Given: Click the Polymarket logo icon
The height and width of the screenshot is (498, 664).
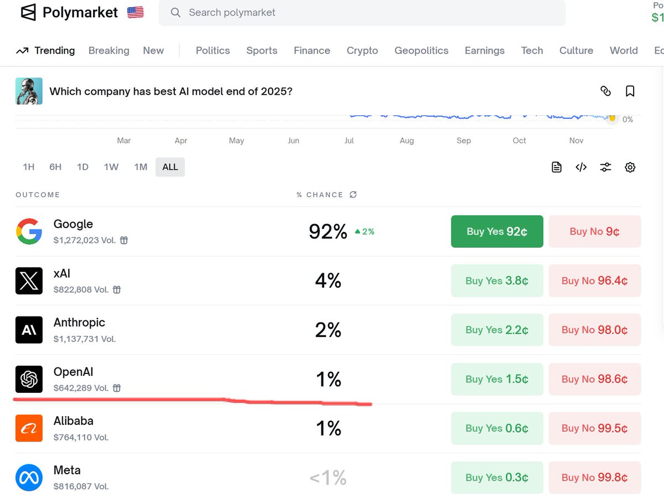Looking at the screenshot, I should (x=28, y=12).
